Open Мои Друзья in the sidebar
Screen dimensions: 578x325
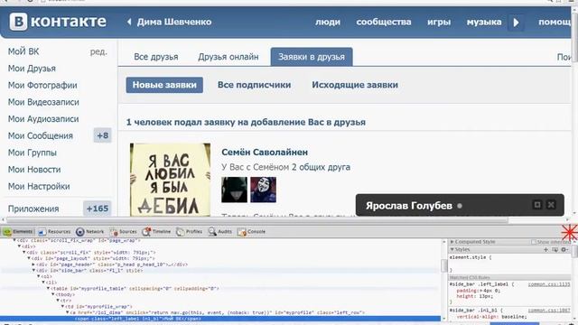[32, 69]
